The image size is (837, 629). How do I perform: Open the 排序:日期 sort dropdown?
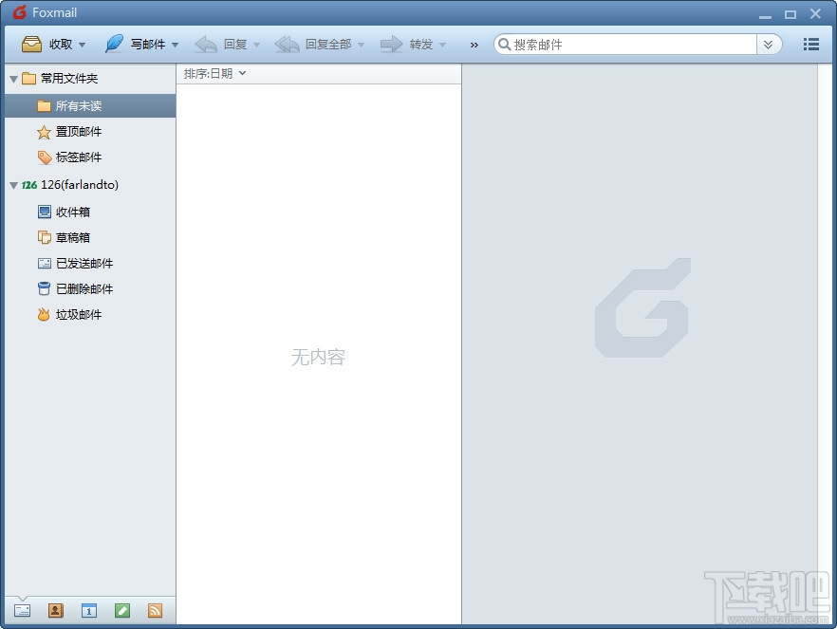click(x=210, y=72)
